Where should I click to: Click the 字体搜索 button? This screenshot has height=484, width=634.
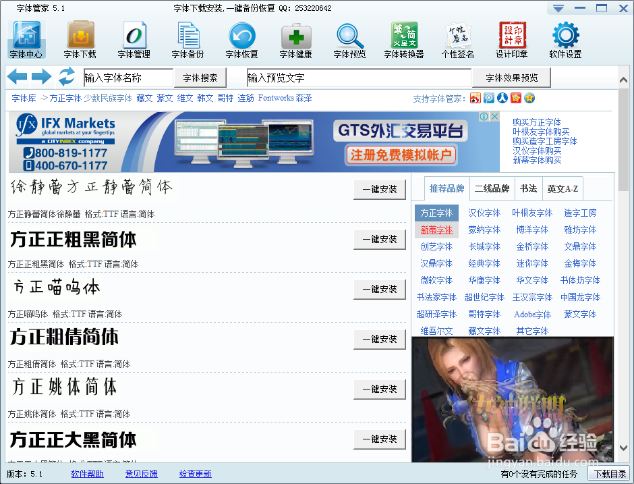click(200, 78)
